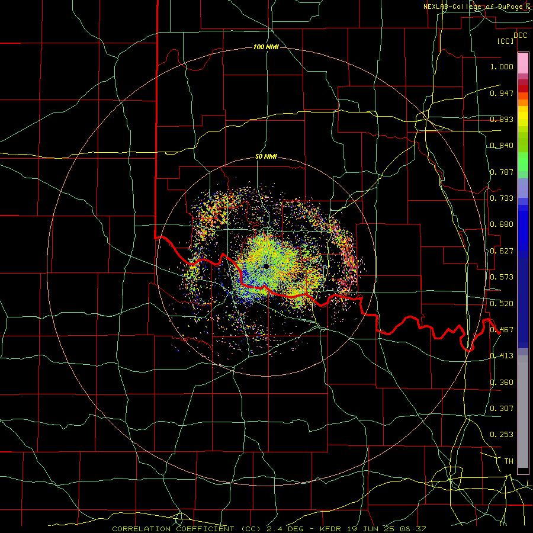Click the 0.467 color scale value

click(x=502, y=330)
